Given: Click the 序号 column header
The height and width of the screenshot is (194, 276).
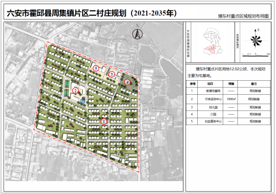Looking at the screenshot, I should coord(192,84).
